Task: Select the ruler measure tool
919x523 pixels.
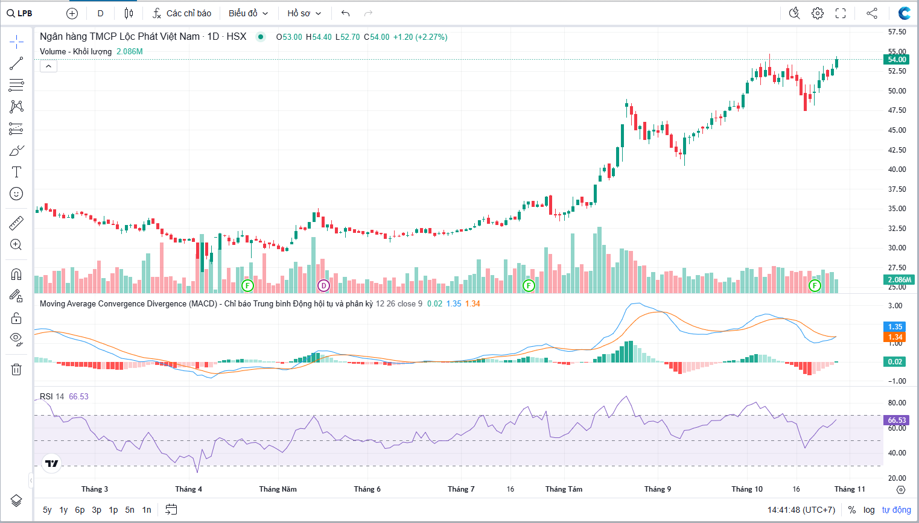Action: (16, 223)
